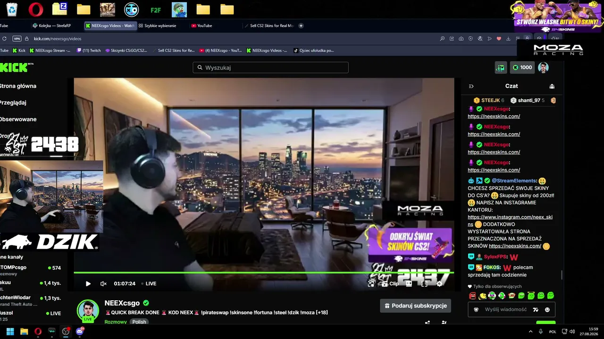Open the Ojciec ufoludka TikTok bookmark
This screenshot has height=339, width=604.
(314, 50)
